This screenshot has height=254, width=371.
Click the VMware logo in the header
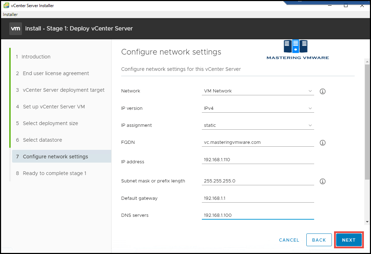[15, 29]
